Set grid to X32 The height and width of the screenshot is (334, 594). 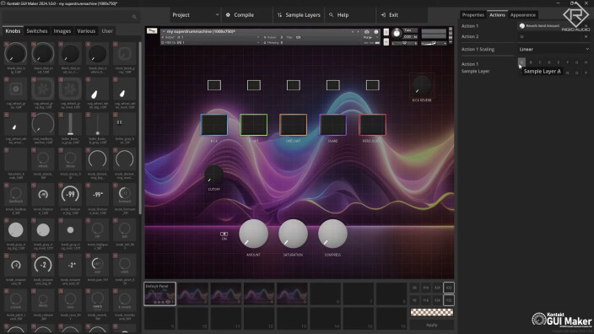point(449,288)
